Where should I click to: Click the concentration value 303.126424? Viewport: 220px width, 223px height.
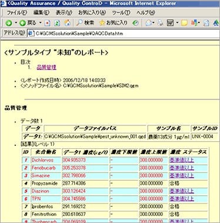click(74, 191)
